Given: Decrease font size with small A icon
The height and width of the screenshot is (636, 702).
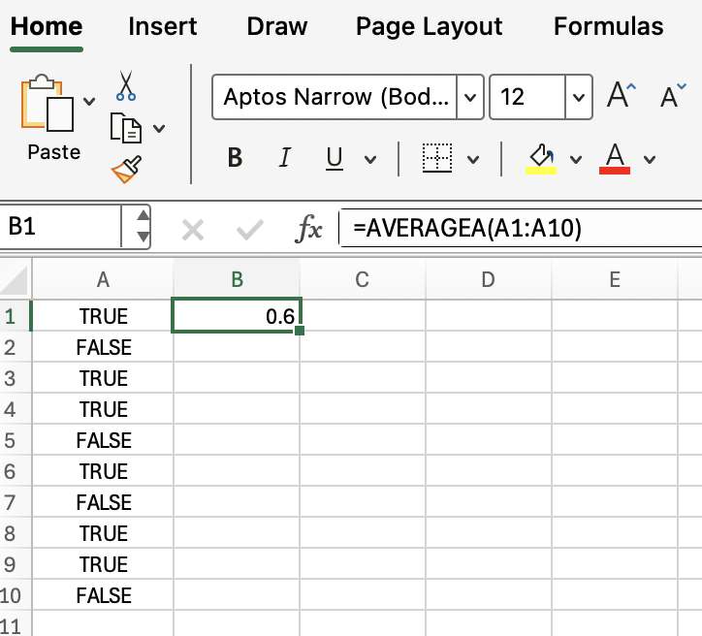Looking at the screenshot, I should pos(673,95).
